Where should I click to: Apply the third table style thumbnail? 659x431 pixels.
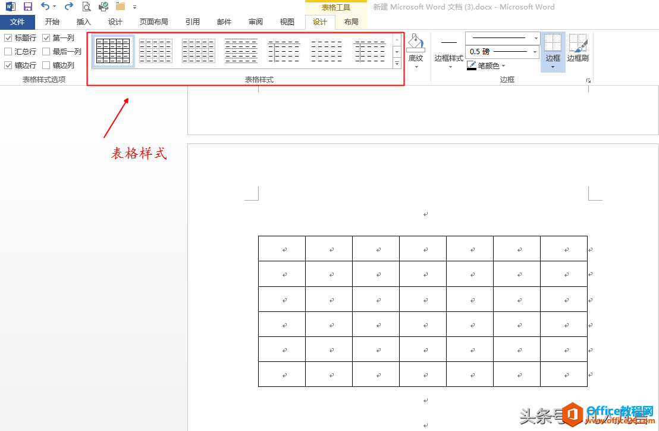click(199, 51)
